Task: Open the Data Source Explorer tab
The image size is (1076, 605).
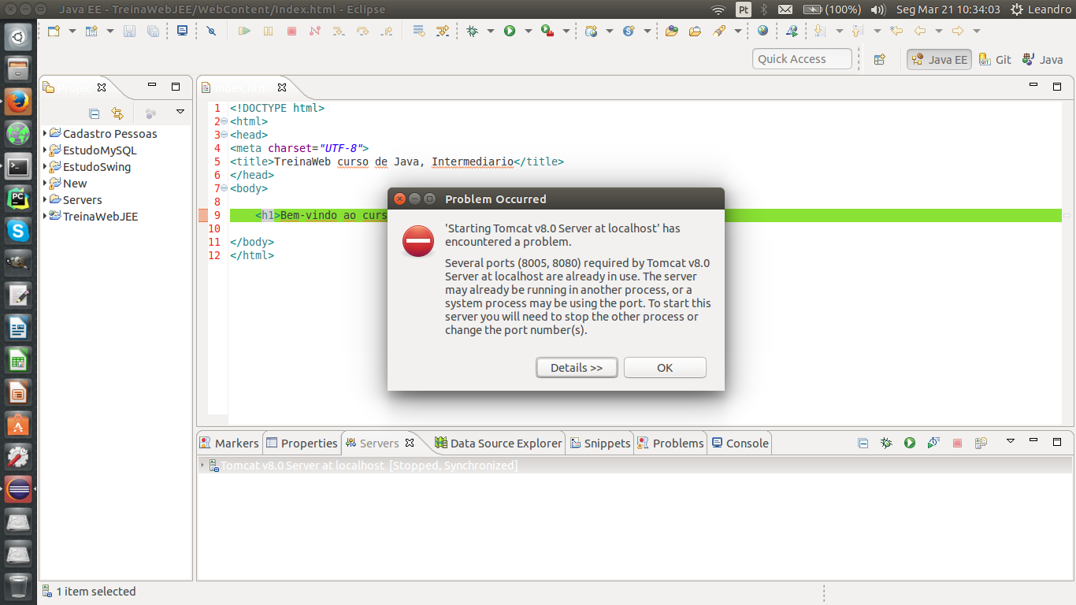Action: point(498,443)
